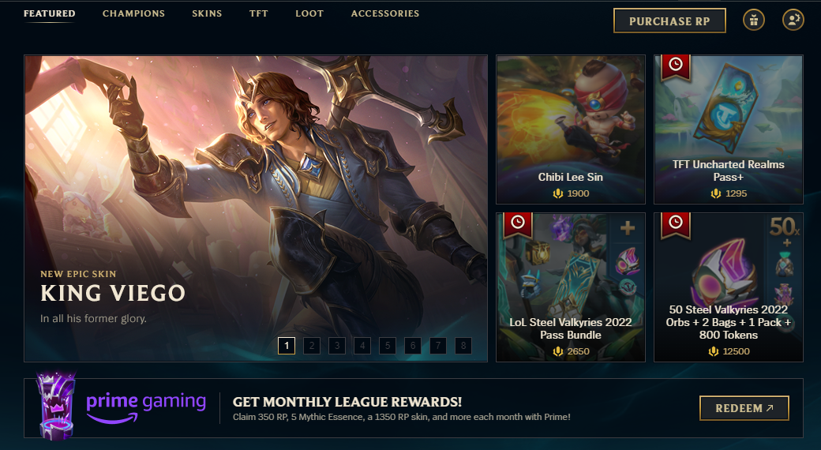Show carousel slide 3

[x=336, y=346]
